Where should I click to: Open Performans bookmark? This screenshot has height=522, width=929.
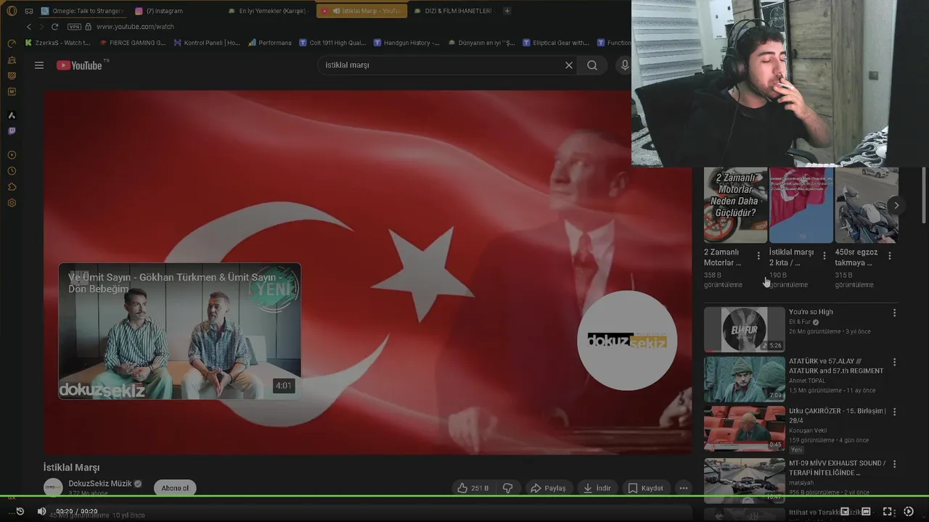(269, 43)
